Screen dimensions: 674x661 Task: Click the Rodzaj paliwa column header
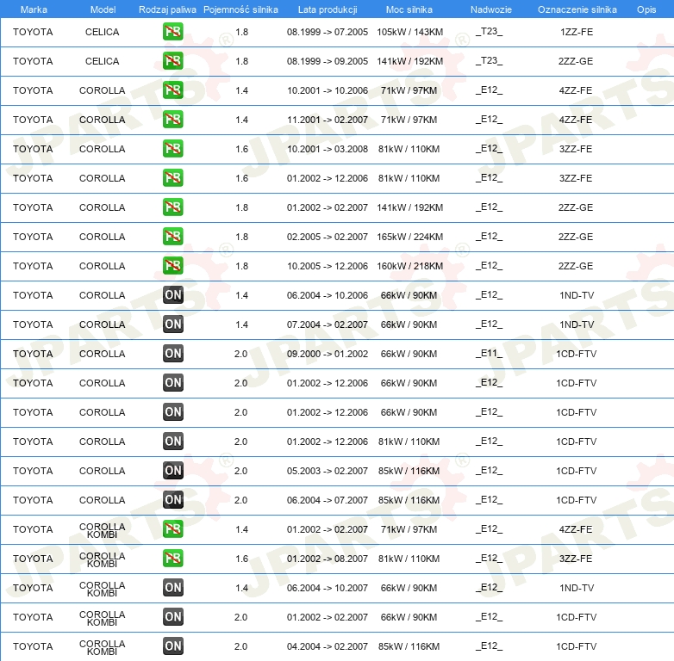coord(167,9)
